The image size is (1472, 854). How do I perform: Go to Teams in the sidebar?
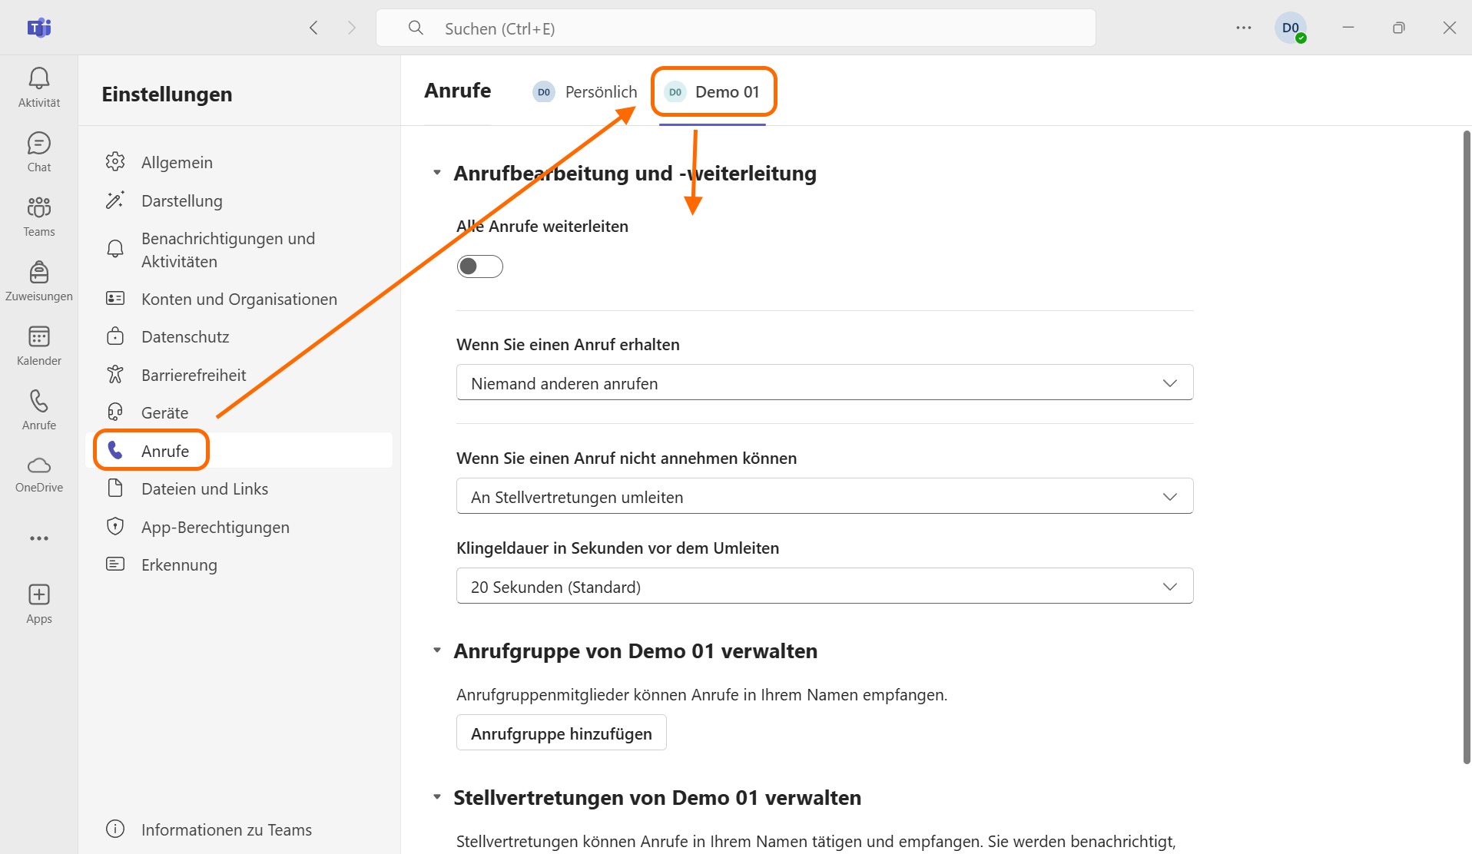point(39,217)
